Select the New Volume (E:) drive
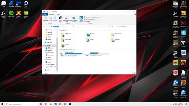The height and width of the screenshot is (106, 189). (x=97, y=54)
